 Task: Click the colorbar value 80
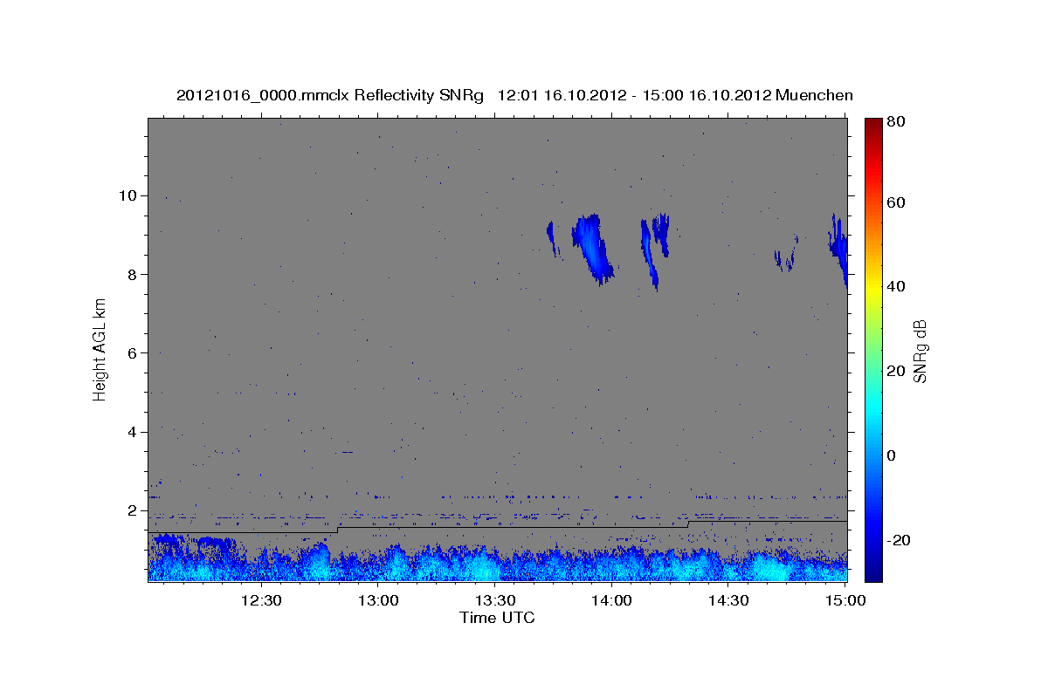pos(895,122)
